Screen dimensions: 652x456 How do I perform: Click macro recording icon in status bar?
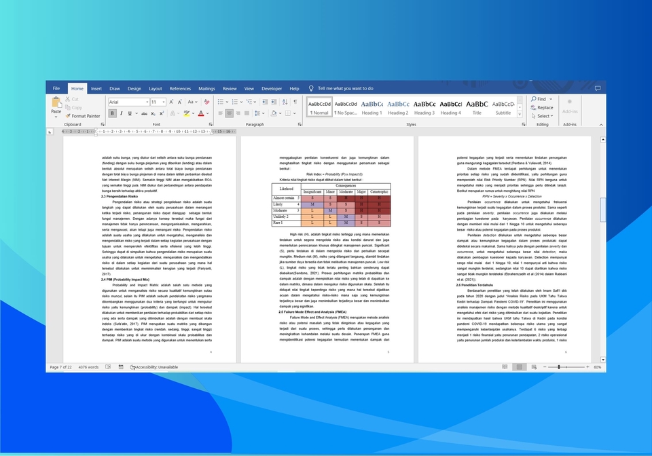click(121, 367)
